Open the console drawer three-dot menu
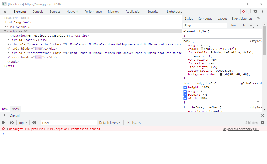This screenshot has width=267, height=164. (x=4, y=116)
